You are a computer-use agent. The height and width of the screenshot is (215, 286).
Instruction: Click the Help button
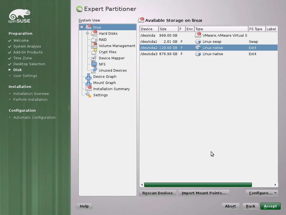(84, 206)
